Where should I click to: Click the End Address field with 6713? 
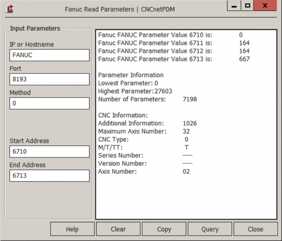coord(49,176)
